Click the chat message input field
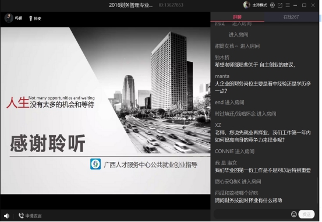Screen dimensions: 322x222 pos(252,214)
